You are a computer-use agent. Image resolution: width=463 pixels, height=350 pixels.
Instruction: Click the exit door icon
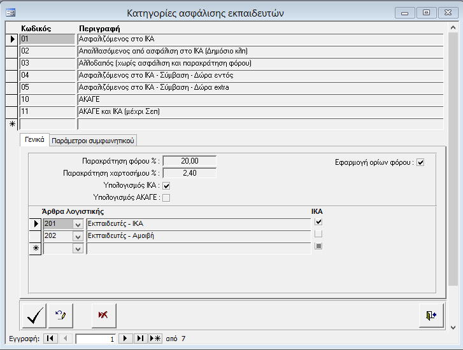[x=431, y=315]
